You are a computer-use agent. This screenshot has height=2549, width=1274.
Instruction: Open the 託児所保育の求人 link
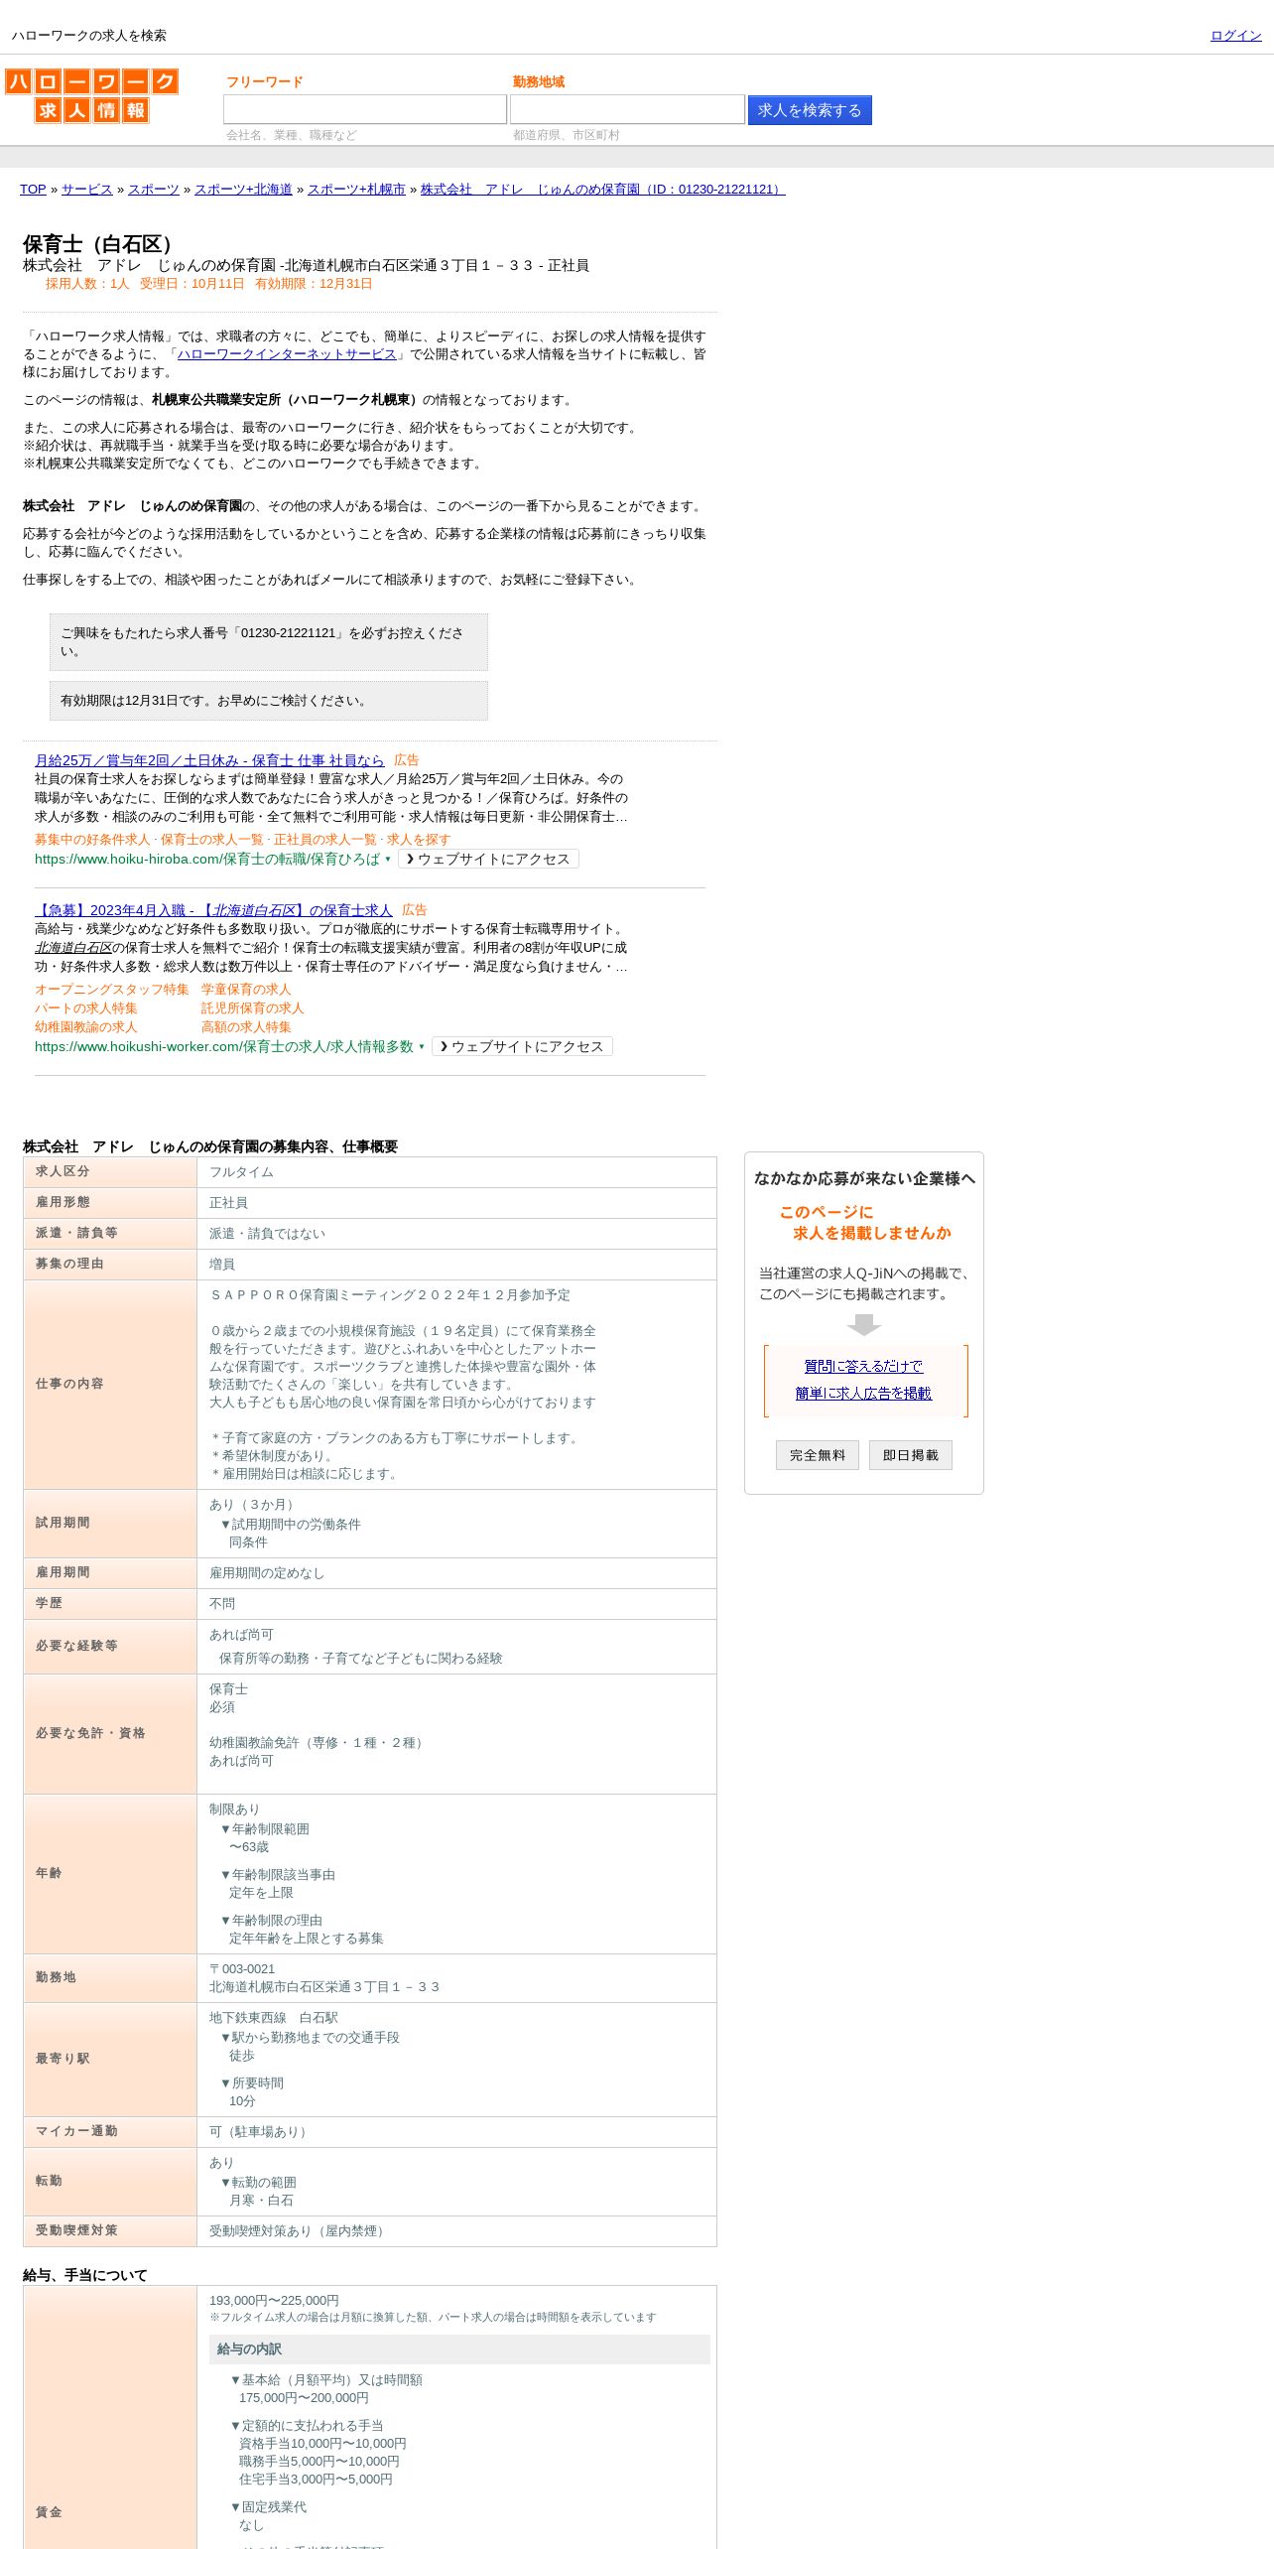pyautogui.click(x=253, y=1008)
